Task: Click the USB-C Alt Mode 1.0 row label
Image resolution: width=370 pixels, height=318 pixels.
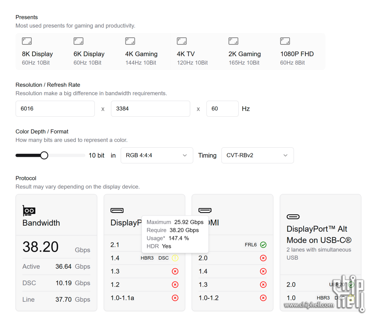Action: coord(291,298)
